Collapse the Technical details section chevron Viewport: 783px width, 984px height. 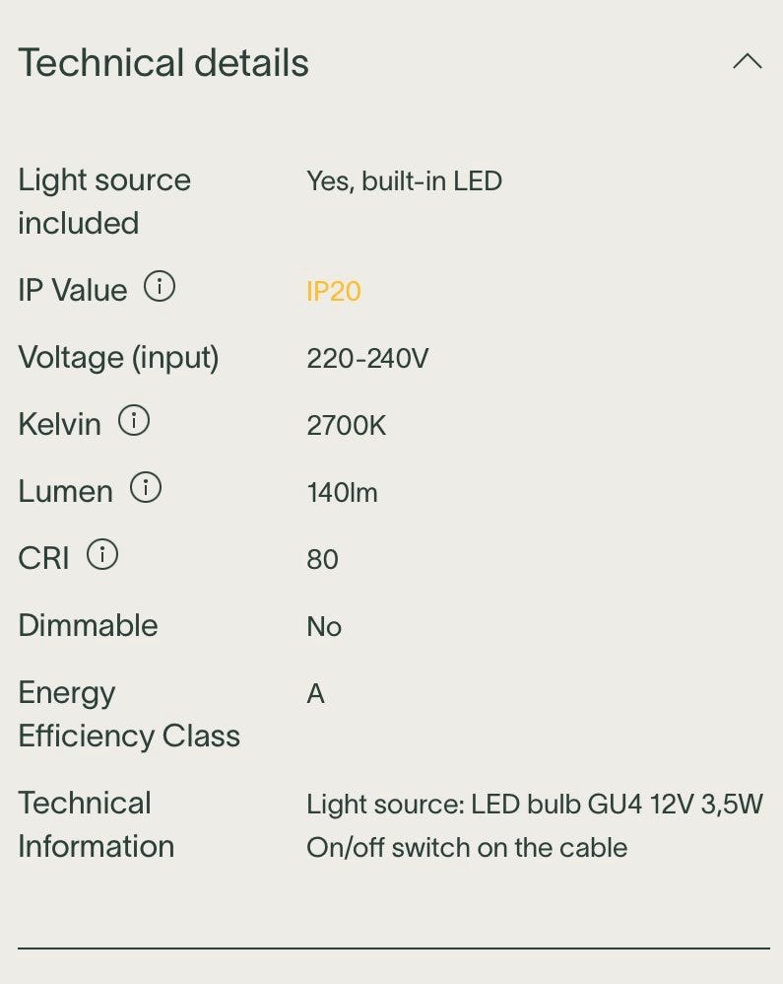(748, 61)
